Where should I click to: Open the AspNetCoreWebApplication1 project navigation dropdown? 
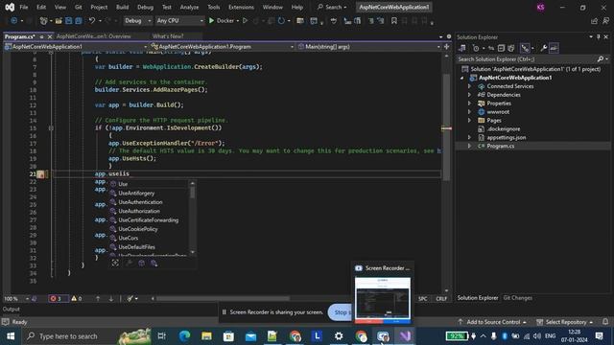[76, 47]
